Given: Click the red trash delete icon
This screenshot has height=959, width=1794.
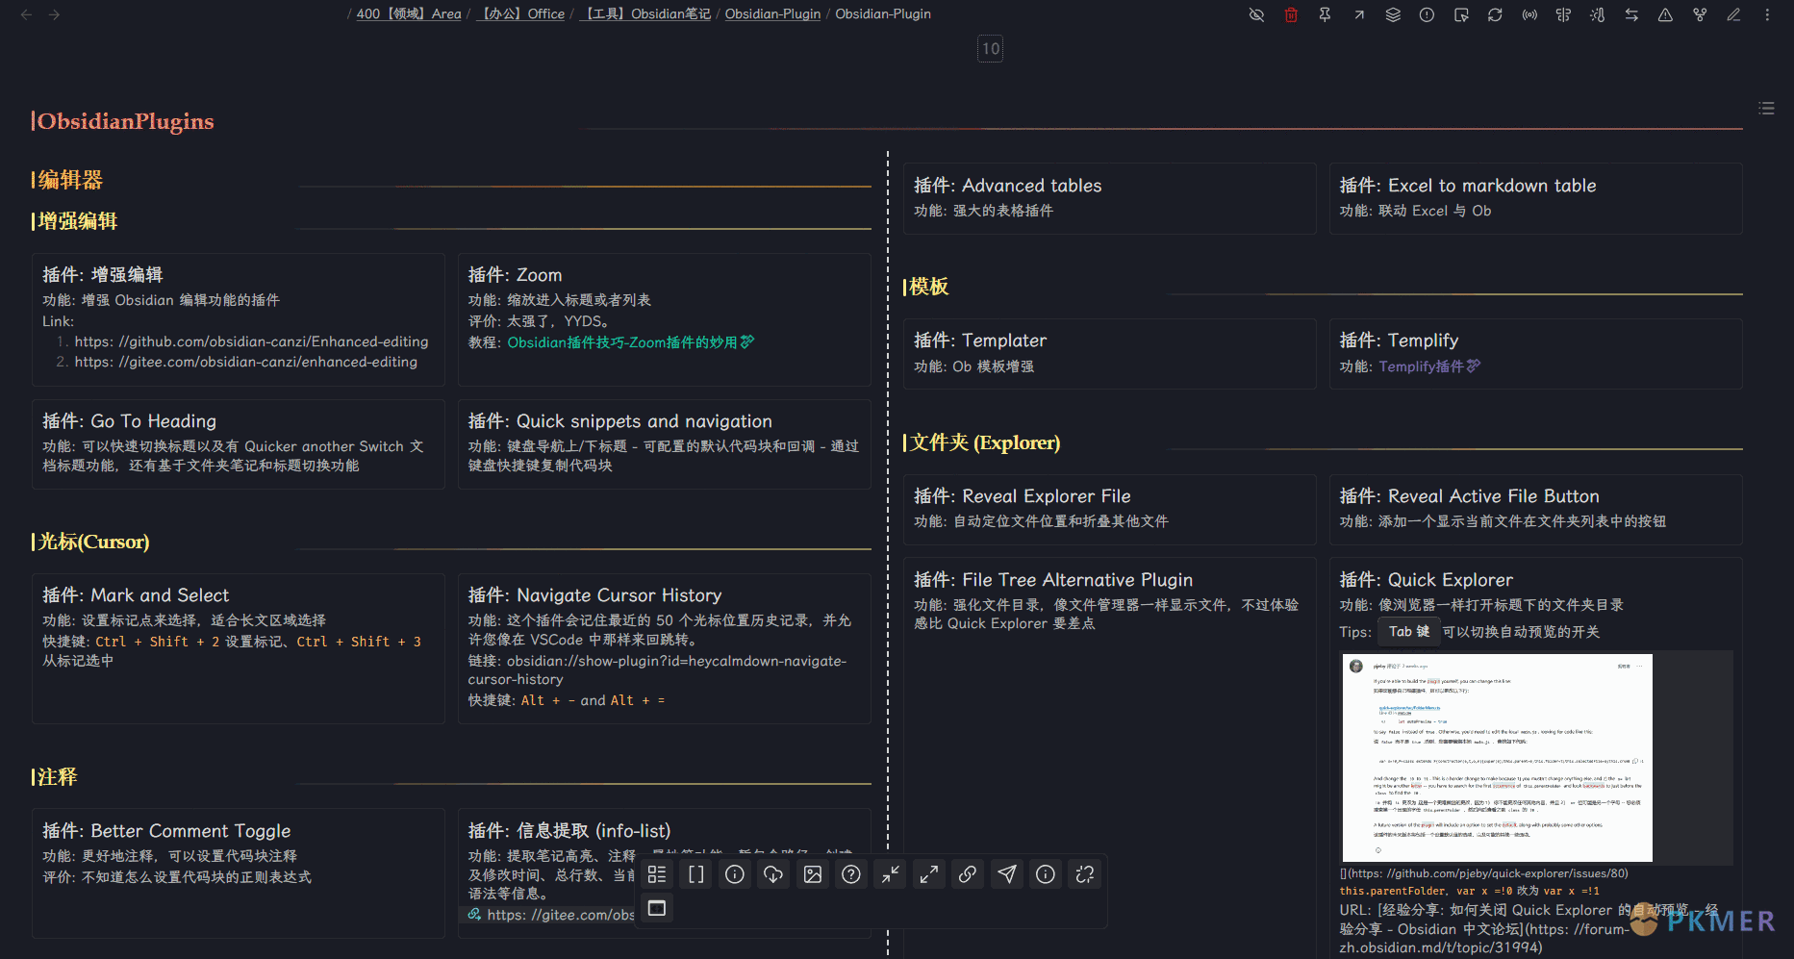Looking at the screenshot, I should click(1291, 14).
